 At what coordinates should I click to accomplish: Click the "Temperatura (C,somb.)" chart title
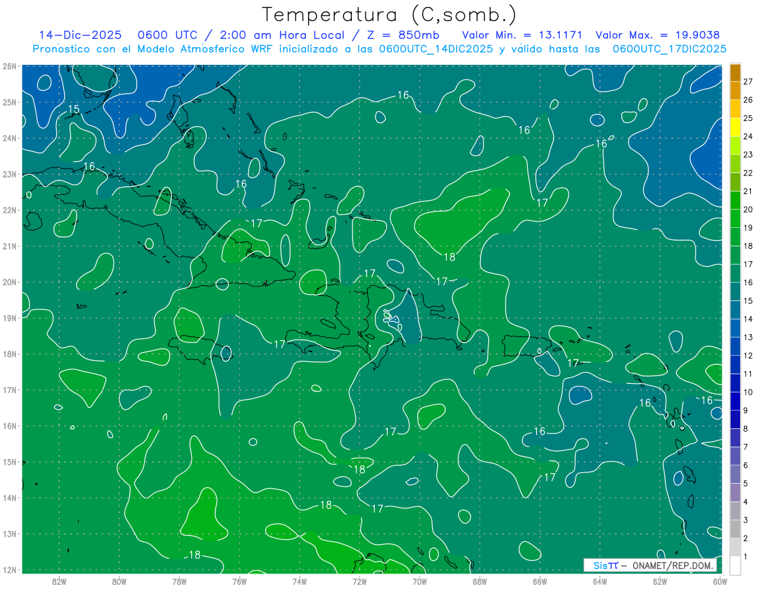coord(390,15)
